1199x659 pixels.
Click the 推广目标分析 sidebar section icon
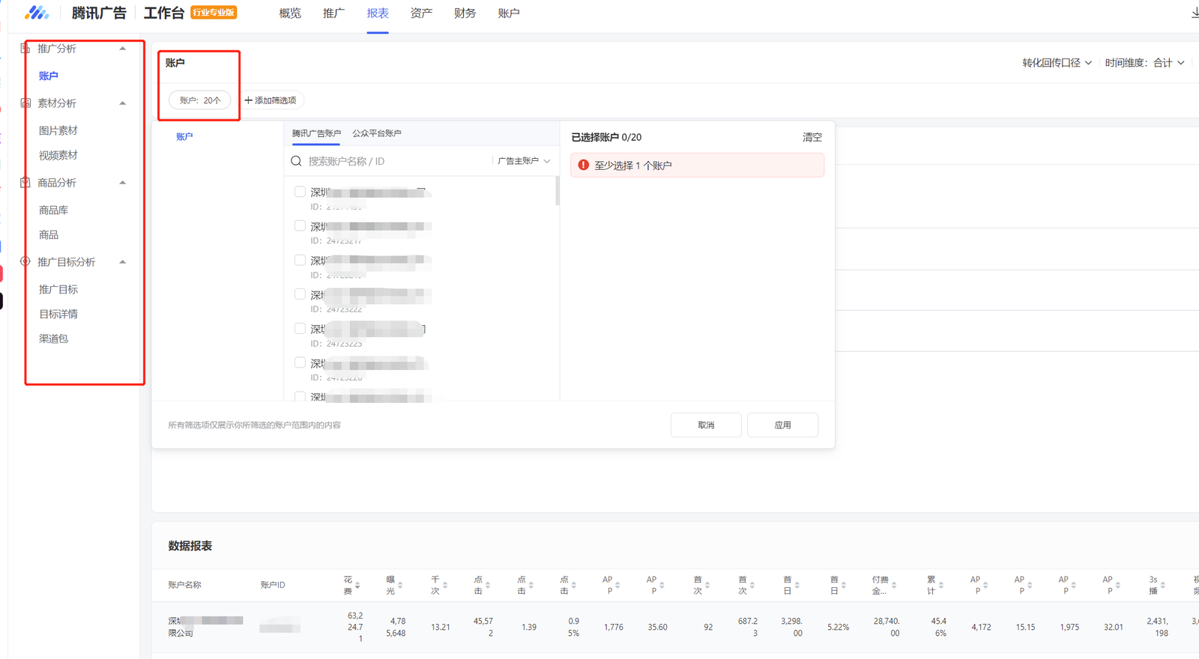[x=25, y=262]
